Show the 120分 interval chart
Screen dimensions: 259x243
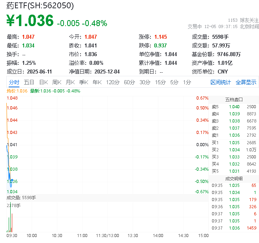pyautogui.click(x=113, y=82)
